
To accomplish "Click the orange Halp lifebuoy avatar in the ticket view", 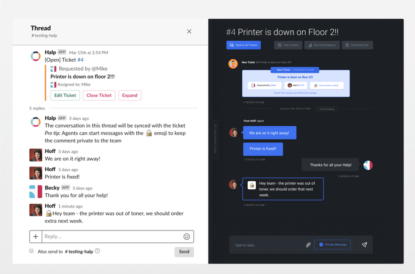I will (x=233, y=64).
